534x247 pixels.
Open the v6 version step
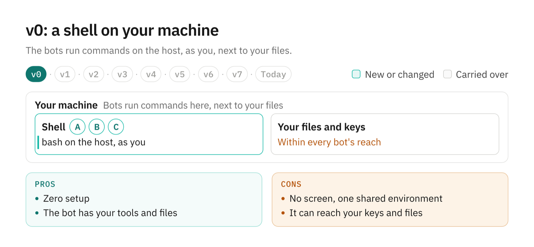pos(208,74)
